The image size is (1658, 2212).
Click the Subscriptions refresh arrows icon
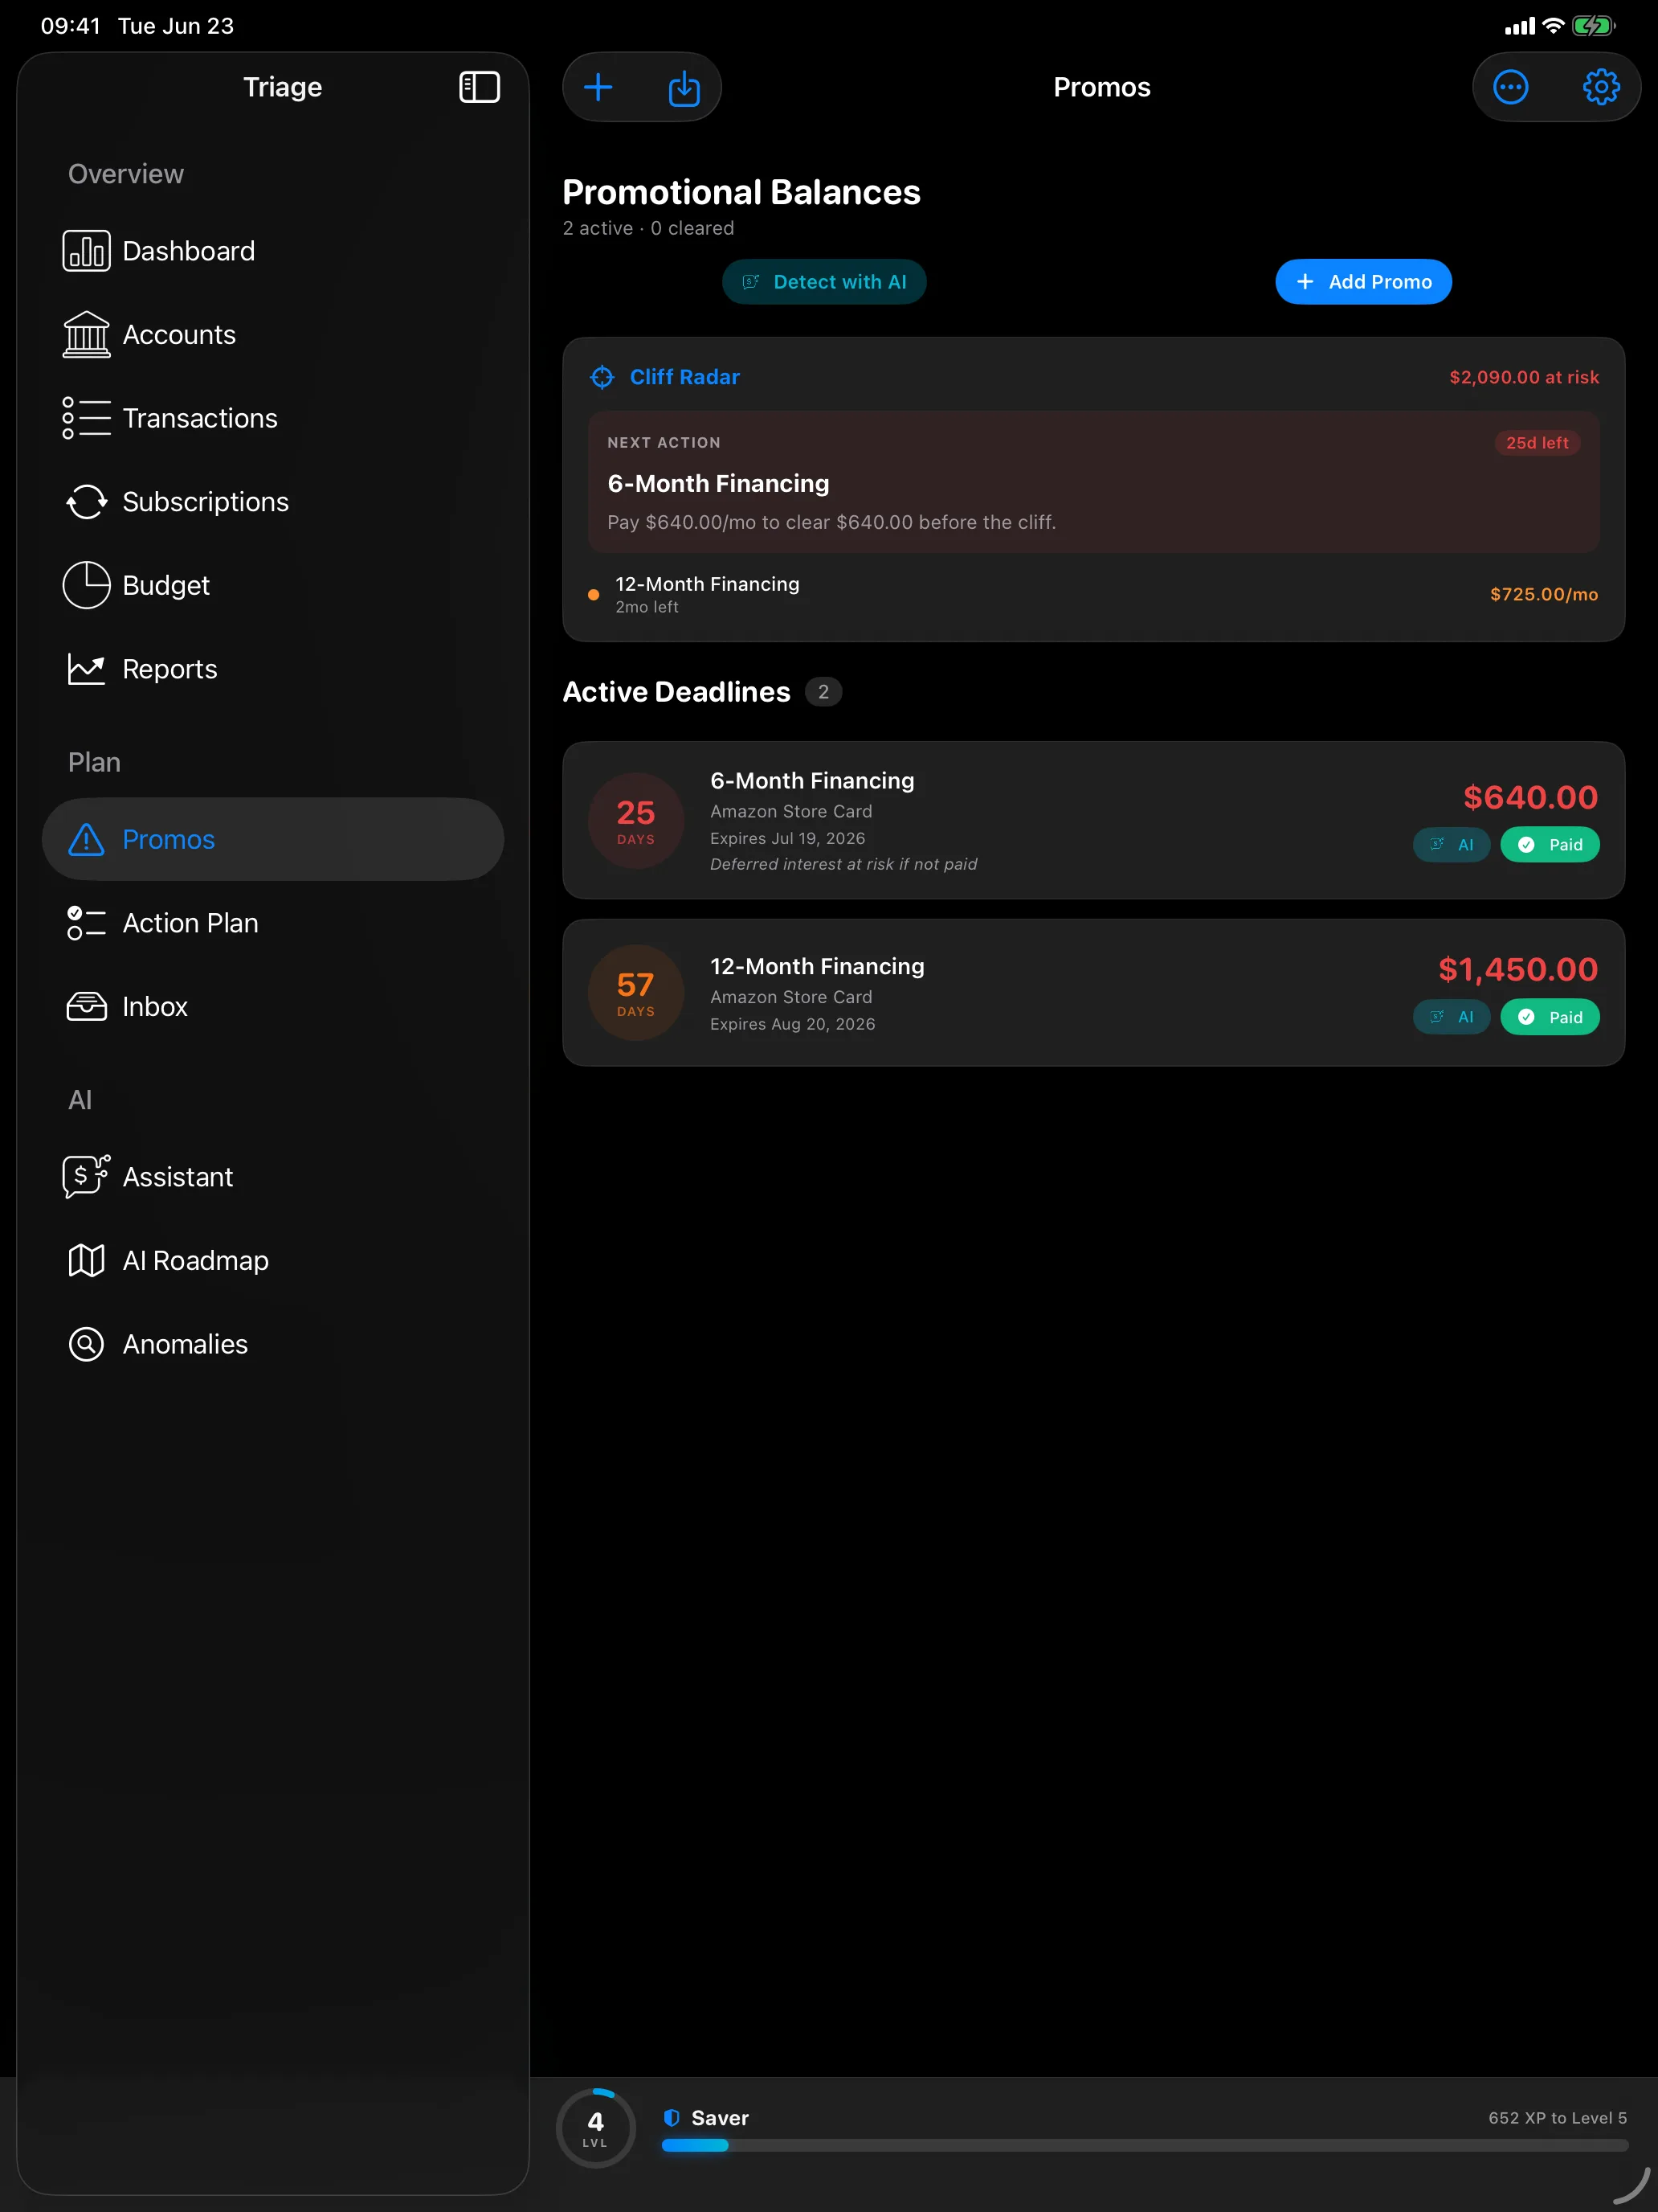(87, 502)
